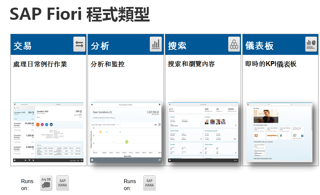The image size is (320, 195).
Task: Click the chart-and-pie icon in the 儀表板 header
Action: click(311, 44)
